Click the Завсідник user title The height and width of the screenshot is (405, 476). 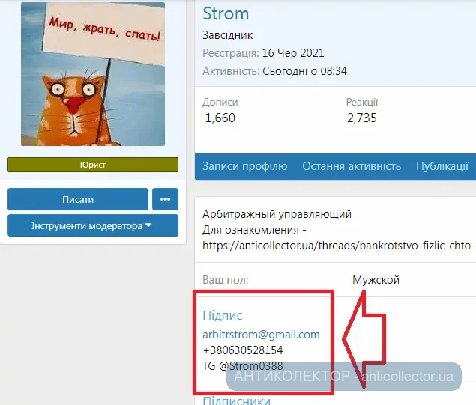(x=228, y=35)
